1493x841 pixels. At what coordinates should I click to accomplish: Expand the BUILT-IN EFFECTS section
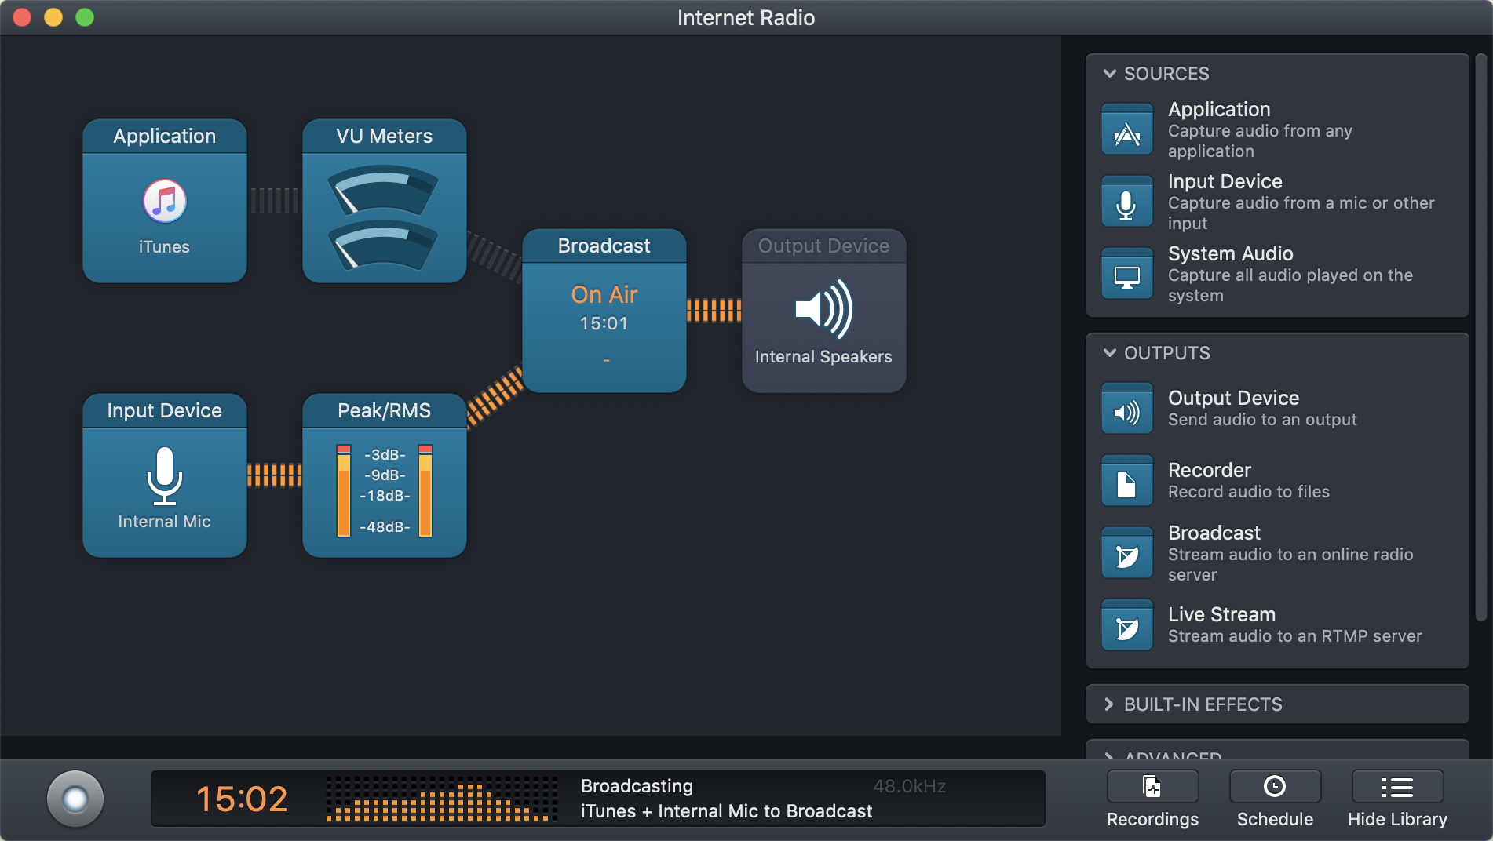point(1110,704)
